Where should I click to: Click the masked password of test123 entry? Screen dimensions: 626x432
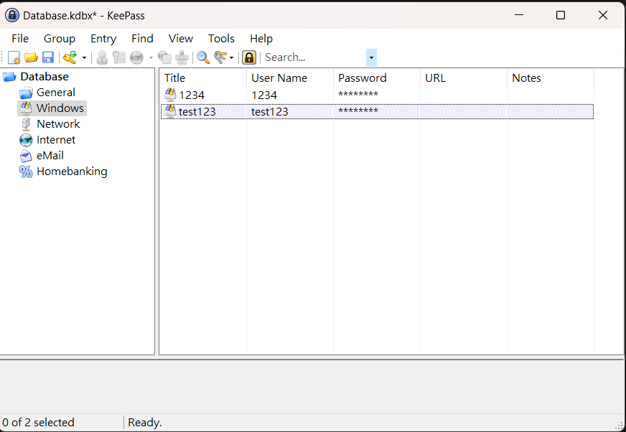pos(358,111)
